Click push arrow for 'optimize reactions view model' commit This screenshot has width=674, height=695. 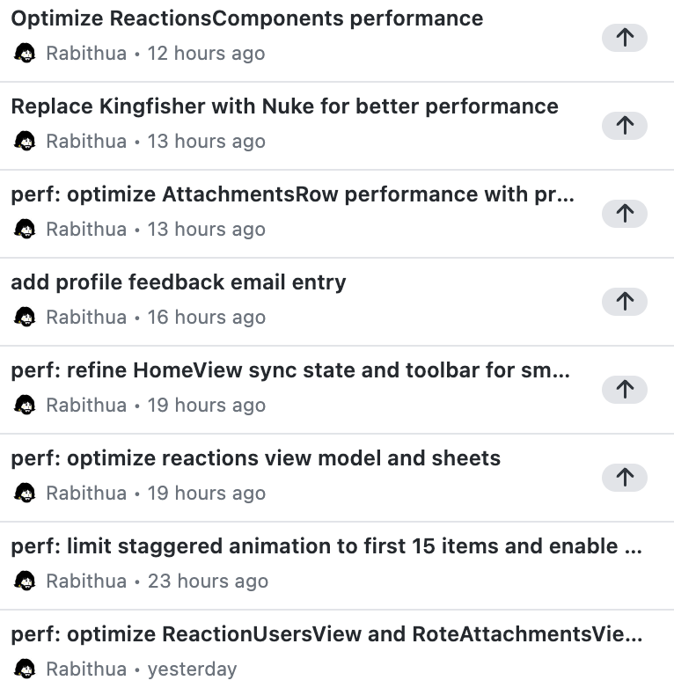coord(624,477)
